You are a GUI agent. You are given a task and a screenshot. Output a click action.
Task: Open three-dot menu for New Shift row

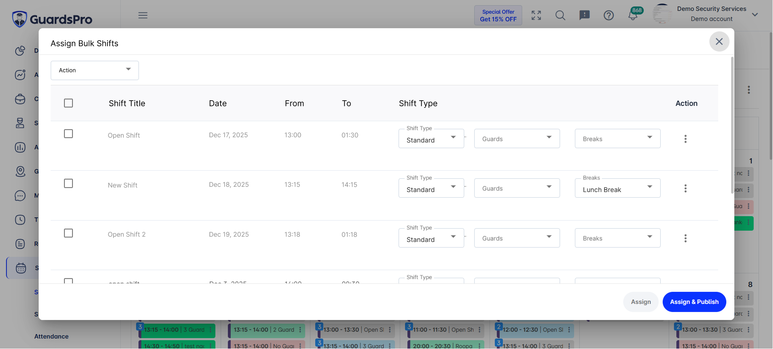point(685,188)
